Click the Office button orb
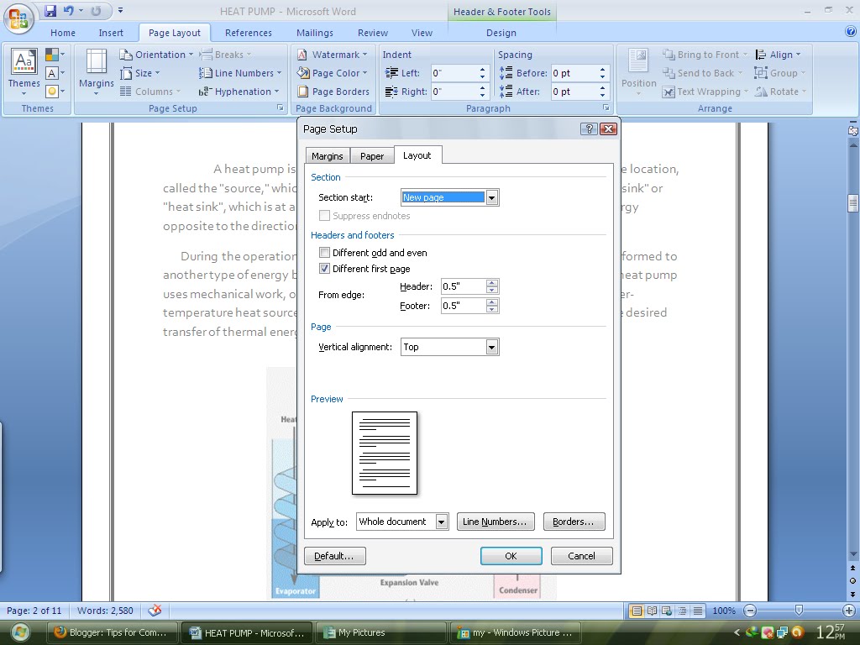This screenshot has height=645, width=860. [x=18, y=18]
